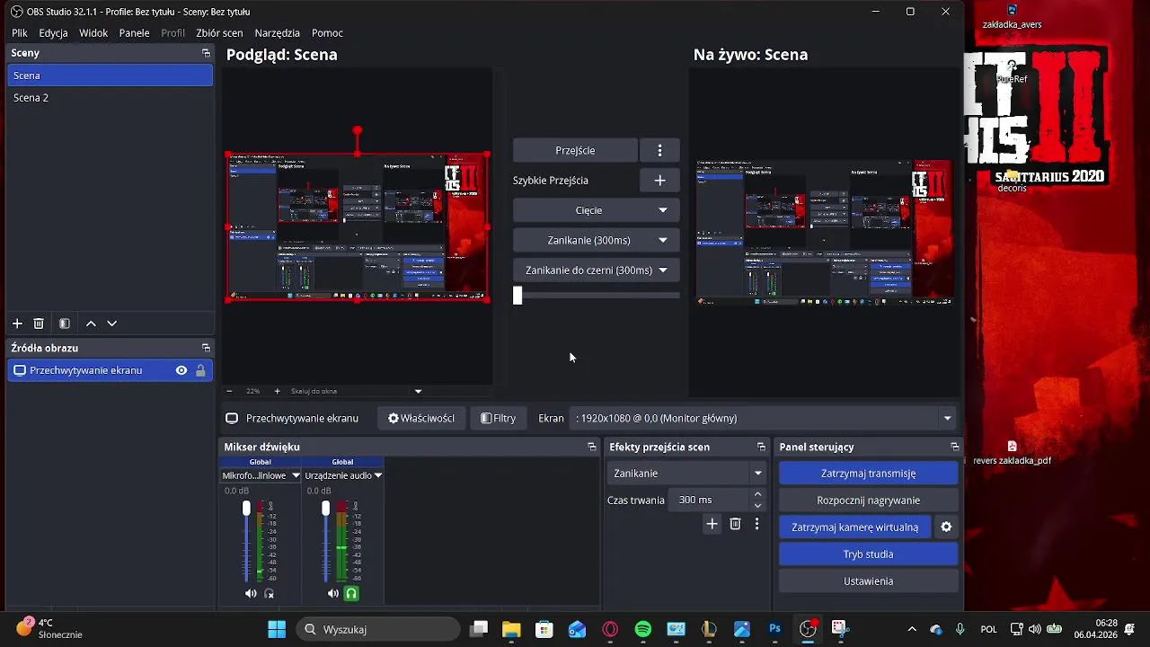1150x647 pixels.
Task: Move the scene down with the arrow
Action: [x=112, y=323]
